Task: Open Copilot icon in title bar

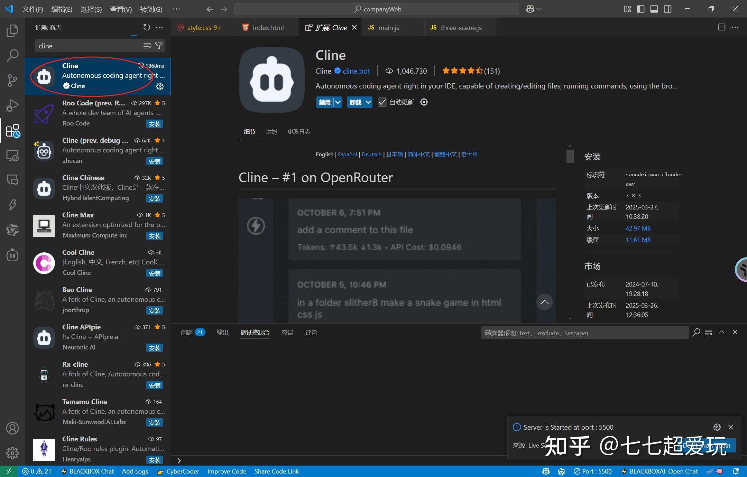Action: pos(530,9)
